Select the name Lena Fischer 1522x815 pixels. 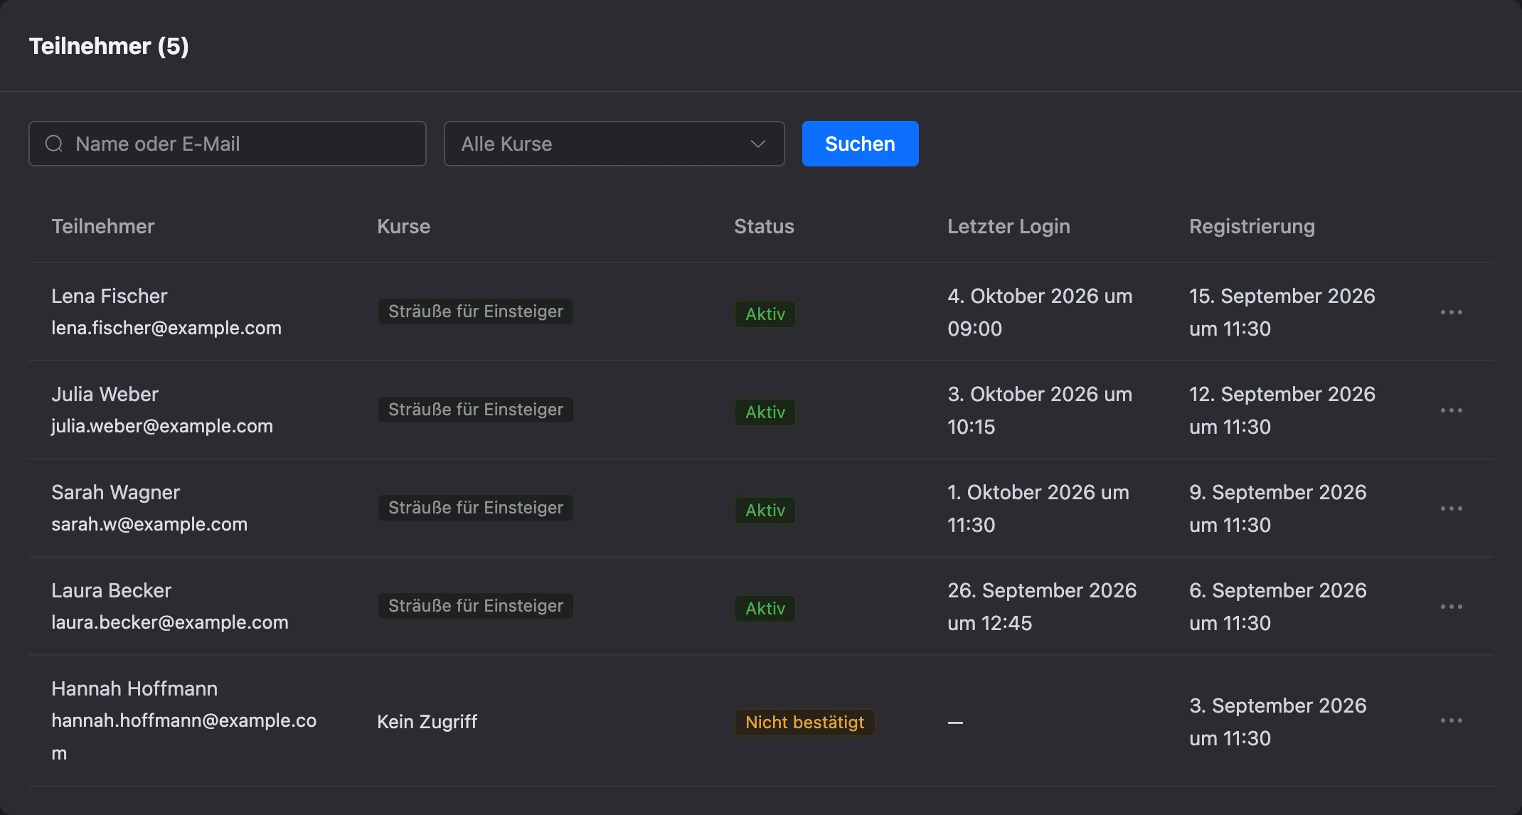point(109,296)
